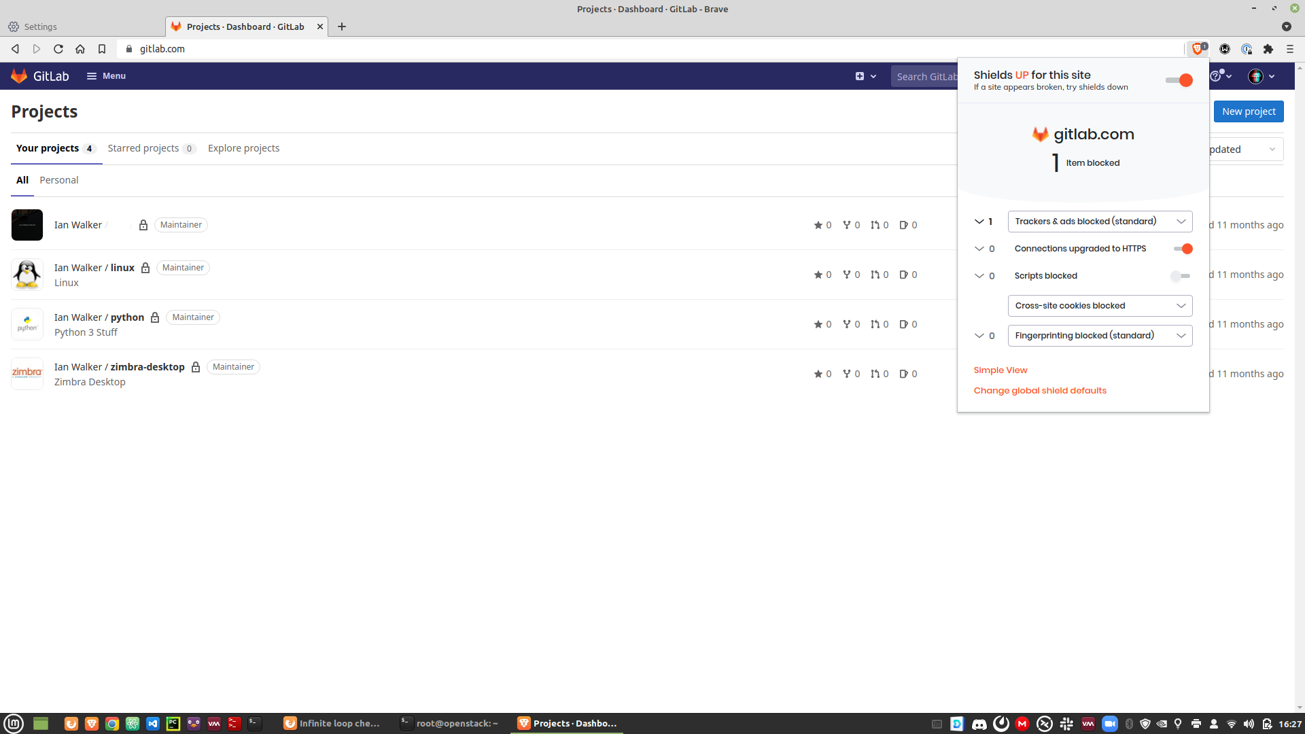Click the Brave Shields lion icon
The width and height of the screenshot is (1305, 734).
(x=1198, y=49)
